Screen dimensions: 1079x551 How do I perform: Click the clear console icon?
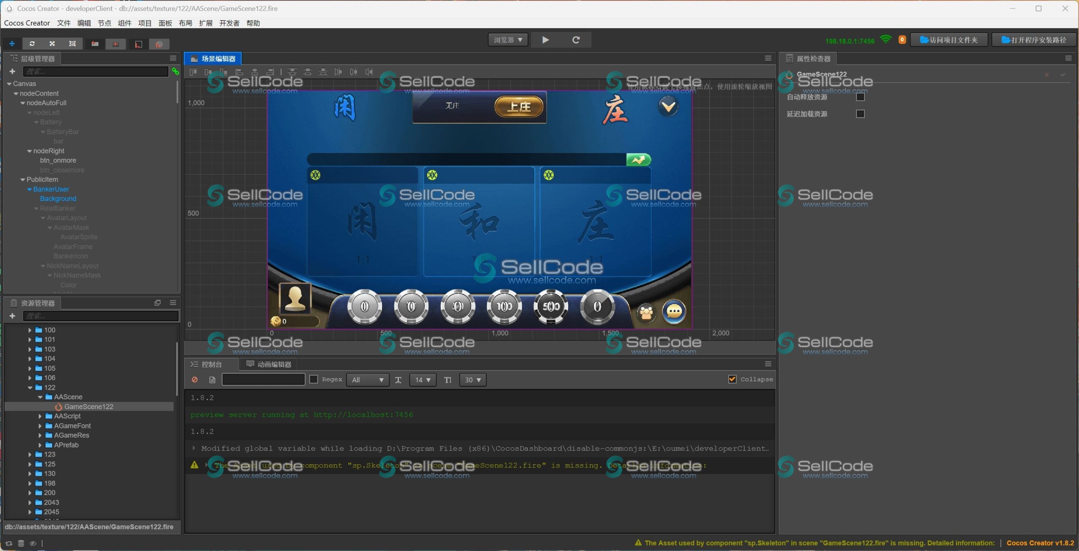[195, 380]
